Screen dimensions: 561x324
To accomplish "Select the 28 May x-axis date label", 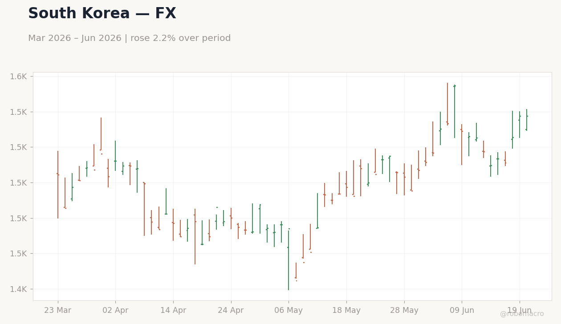I will 404,311.
